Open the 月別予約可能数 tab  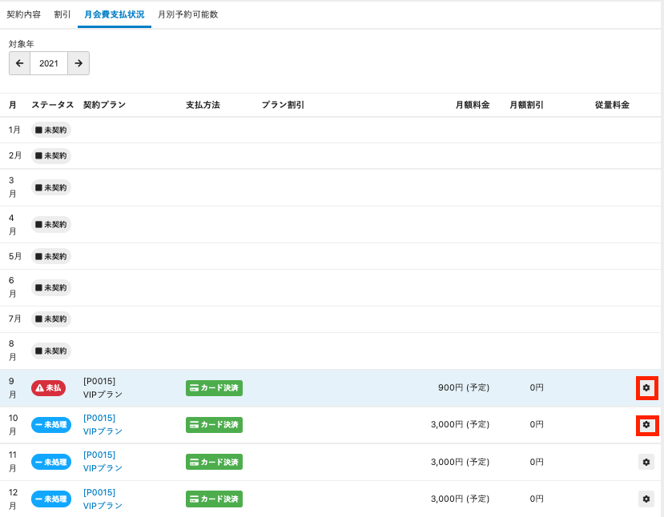[x=187, y=14]
